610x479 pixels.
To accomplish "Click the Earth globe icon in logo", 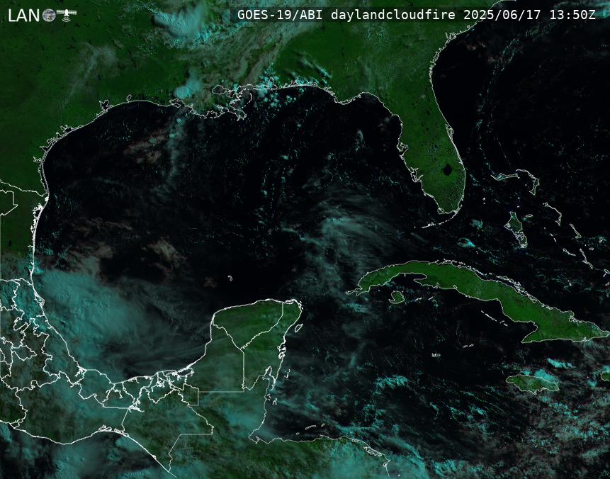I will click(49, 15).
